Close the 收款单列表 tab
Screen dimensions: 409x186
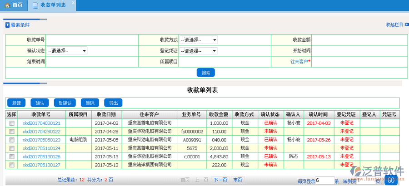pos(74,2)
